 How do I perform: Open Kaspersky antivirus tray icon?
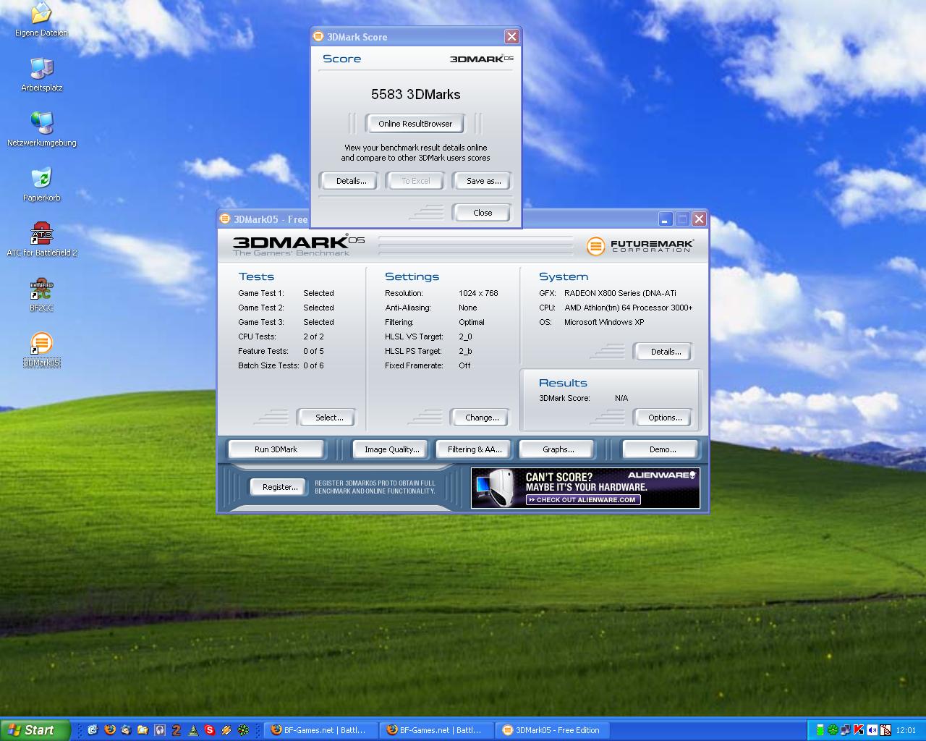pyautogui.click(x=859, y=730)
